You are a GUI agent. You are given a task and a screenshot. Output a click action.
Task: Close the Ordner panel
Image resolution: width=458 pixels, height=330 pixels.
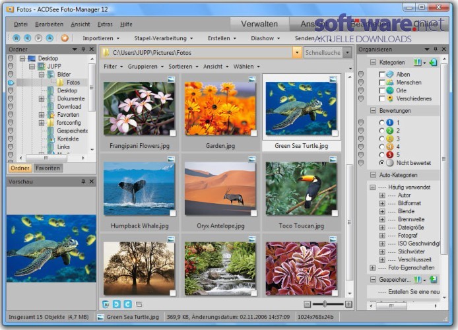pyautogui.click(x=92, y=49)
